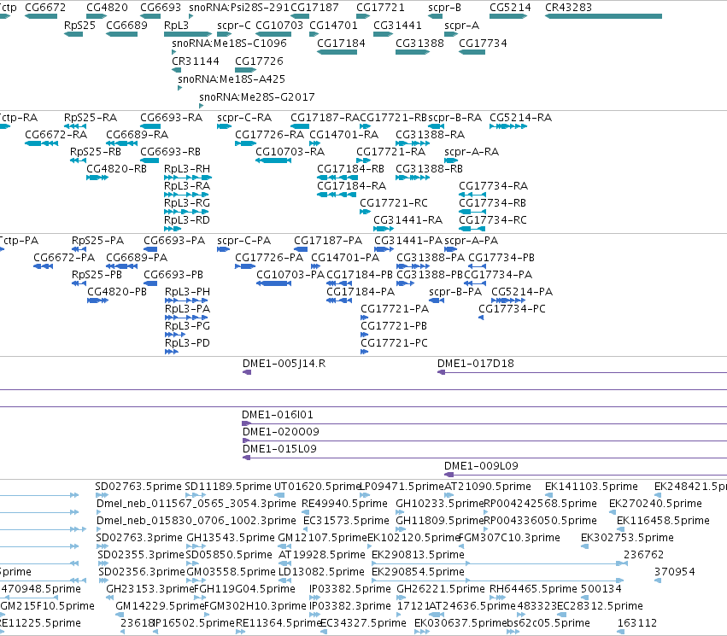Select the RpL3 gene label
The image size is (727, 636).
pyautogui.click(x=176, y=25)
